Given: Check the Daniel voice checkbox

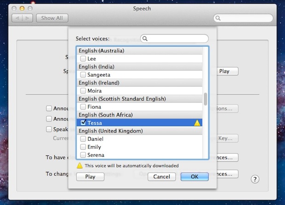Looking at the screenshot, I should (83, 139).
